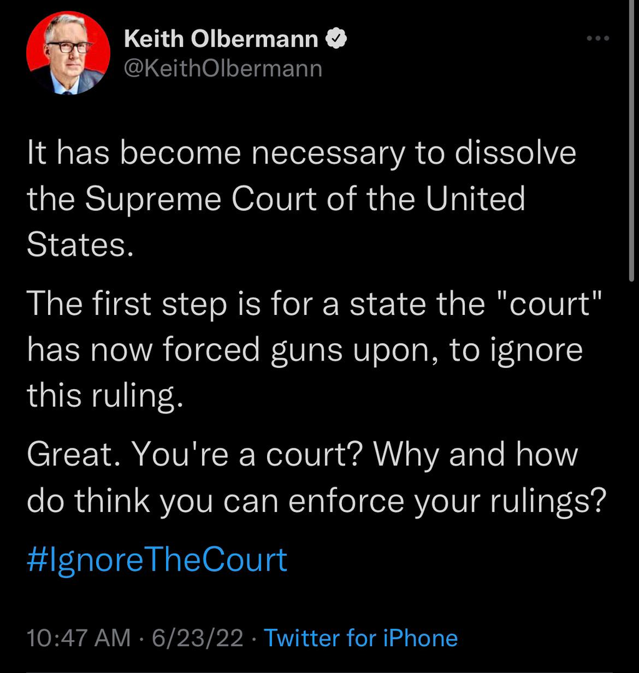Open the three-dot more options menu
The image size is (639, 673).
(x=597, y=39)
